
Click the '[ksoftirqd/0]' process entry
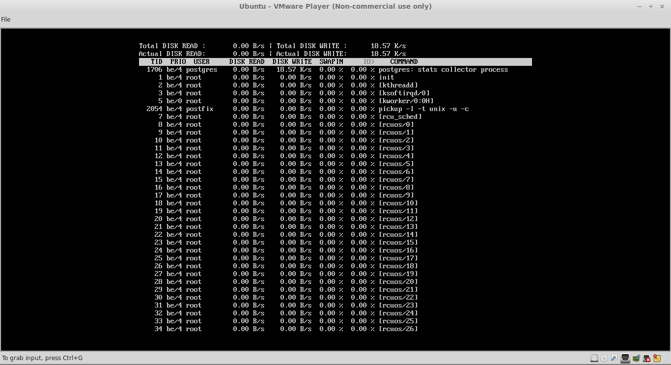[404, 93]
